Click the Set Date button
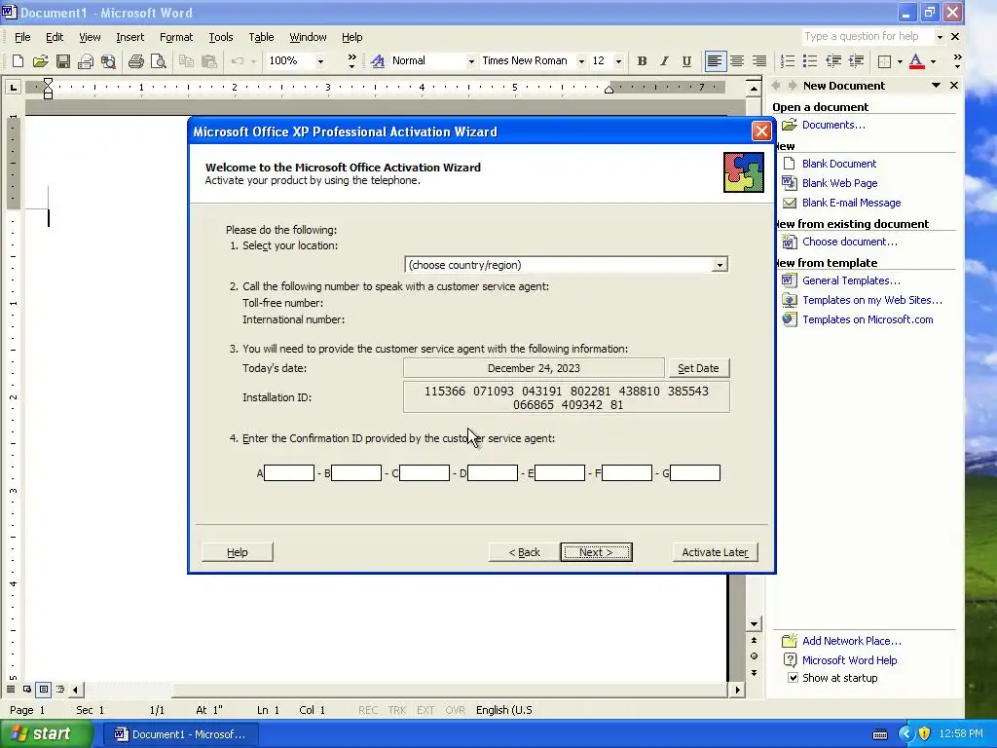This screenshot has height=748, width=997. 699,367
